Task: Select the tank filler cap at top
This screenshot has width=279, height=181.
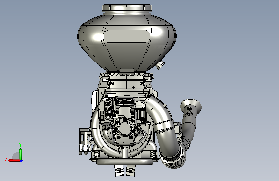Action: (x=127, y=8)
